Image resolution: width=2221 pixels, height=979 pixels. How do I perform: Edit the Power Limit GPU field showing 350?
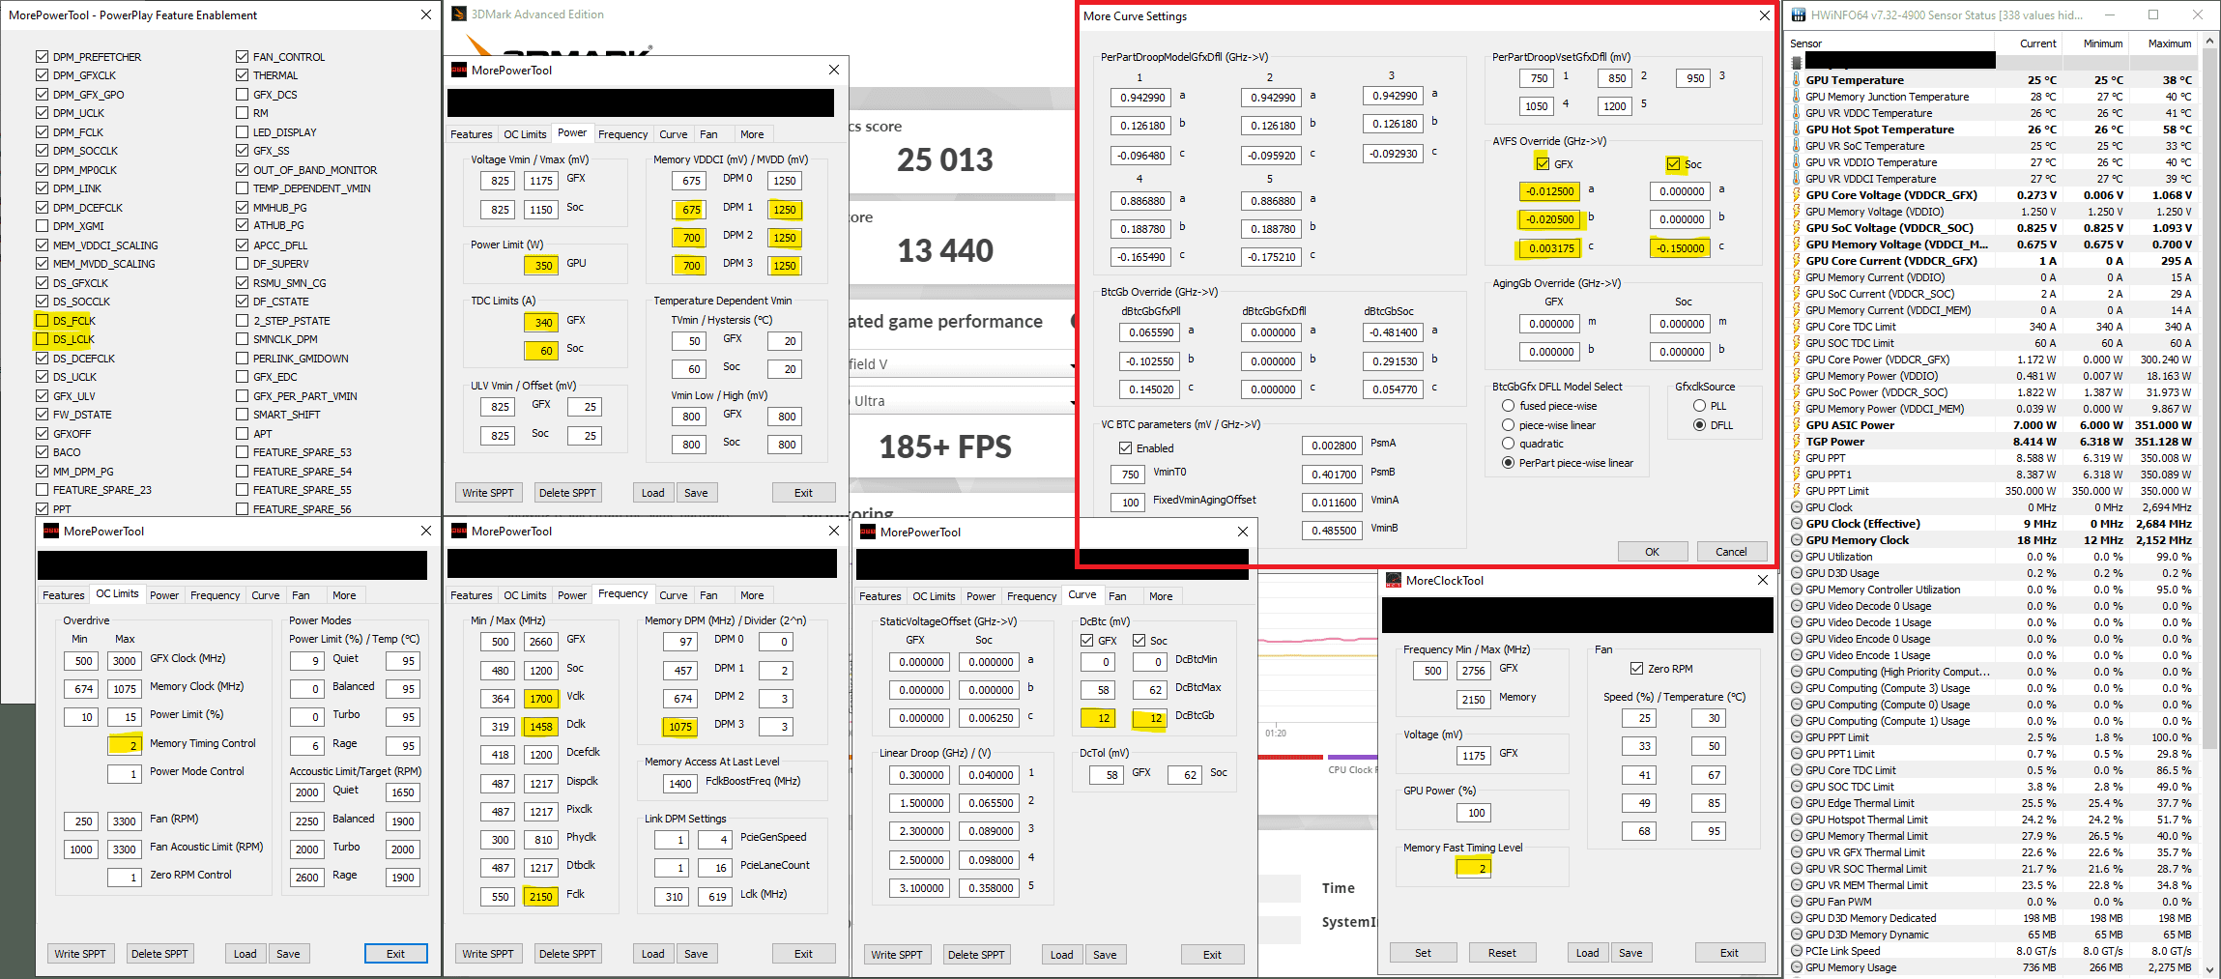coord(541,266)
